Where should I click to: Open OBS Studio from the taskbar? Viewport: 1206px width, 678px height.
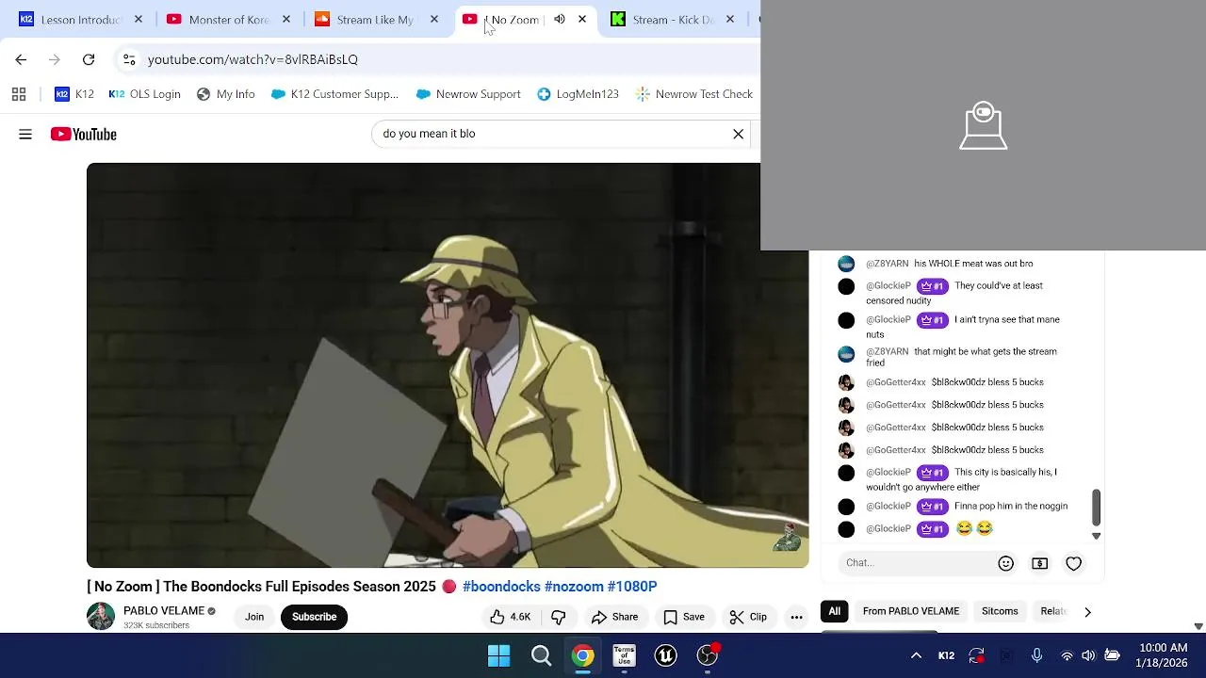pyautogui.click(x=707, y=655)
